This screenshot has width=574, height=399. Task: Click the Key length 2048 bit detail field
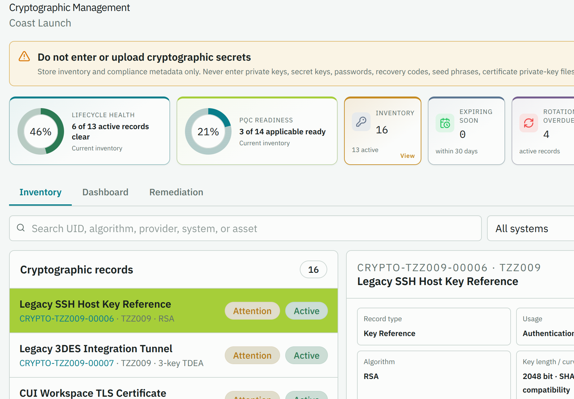(545, 375)
